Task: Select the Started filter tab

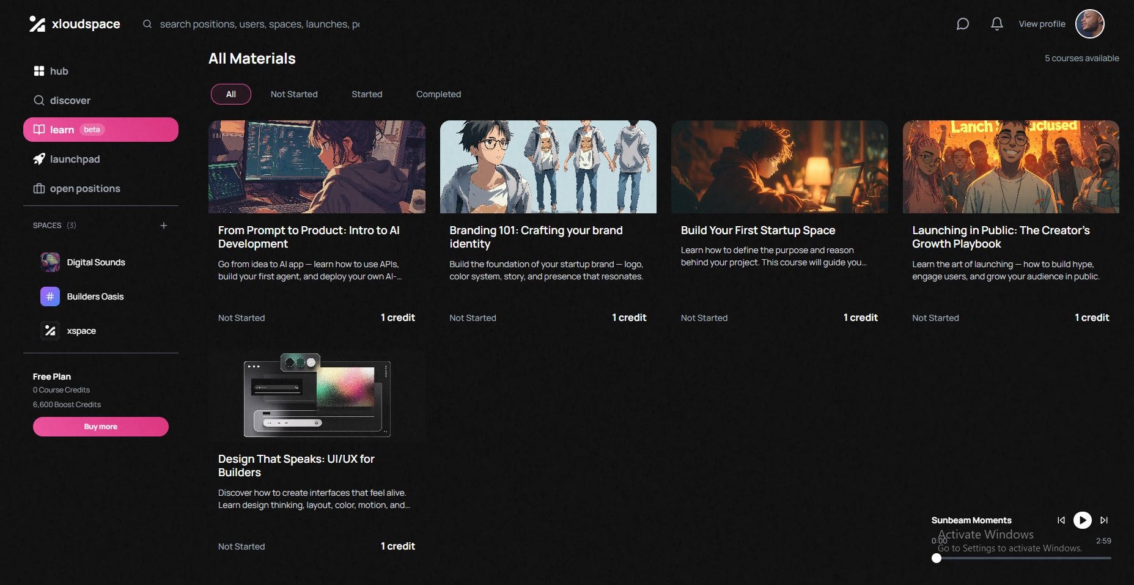Action: (367, 94)
